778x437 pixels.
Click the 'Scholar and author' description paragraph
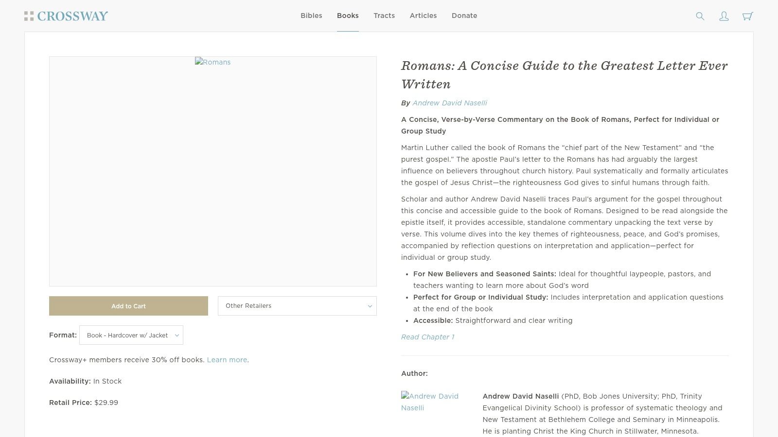coord(565,228)
